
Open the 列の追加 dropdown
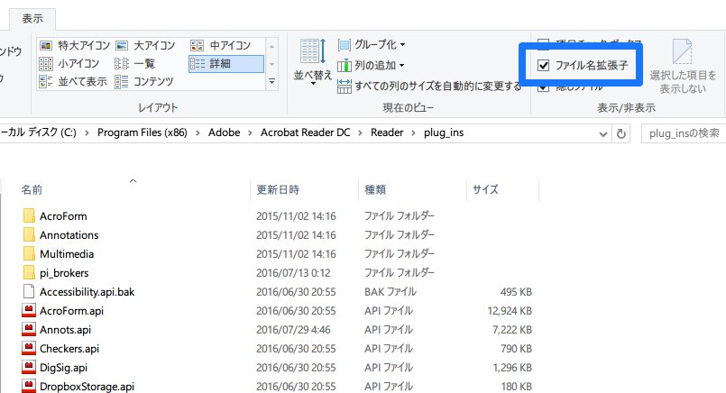point(371,65)
